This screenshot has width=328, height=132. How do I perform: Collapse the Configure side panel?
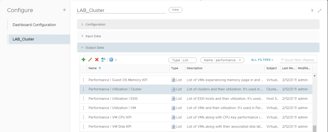coord(65,10)
